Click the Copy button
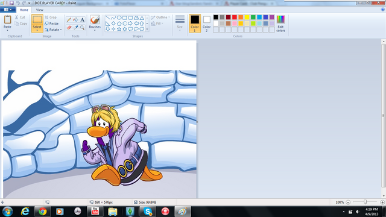Screen dimensions: 386x217 pos(21,24)
